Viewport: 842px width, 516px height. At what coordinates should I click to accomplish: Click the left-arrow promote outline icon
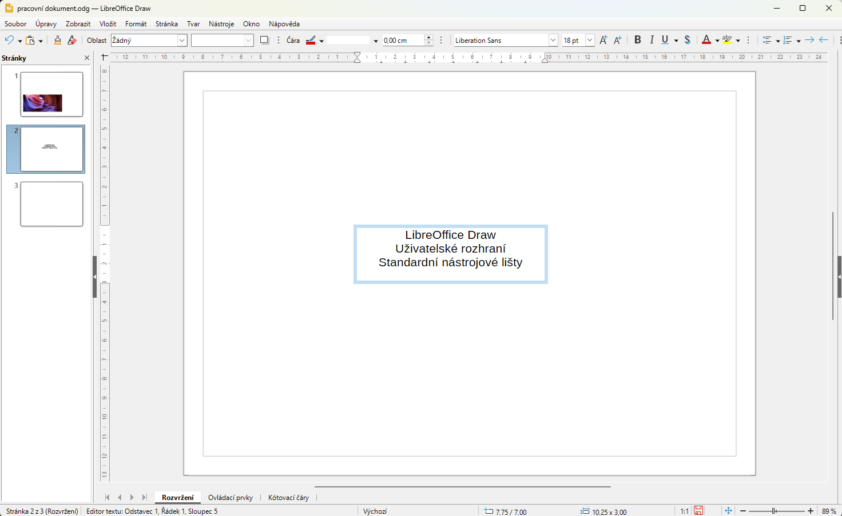(824, 40)
